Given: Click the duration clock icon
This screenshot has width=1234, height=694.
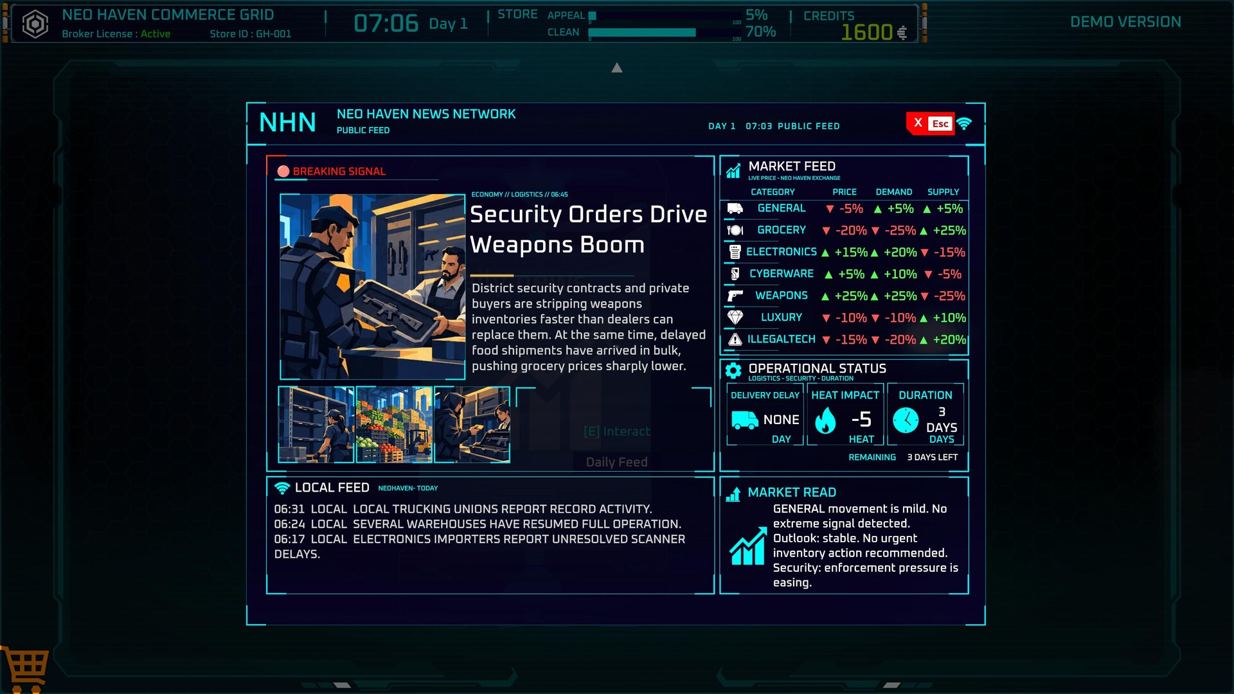Looking at the screenshot, I should pos(906,420).
